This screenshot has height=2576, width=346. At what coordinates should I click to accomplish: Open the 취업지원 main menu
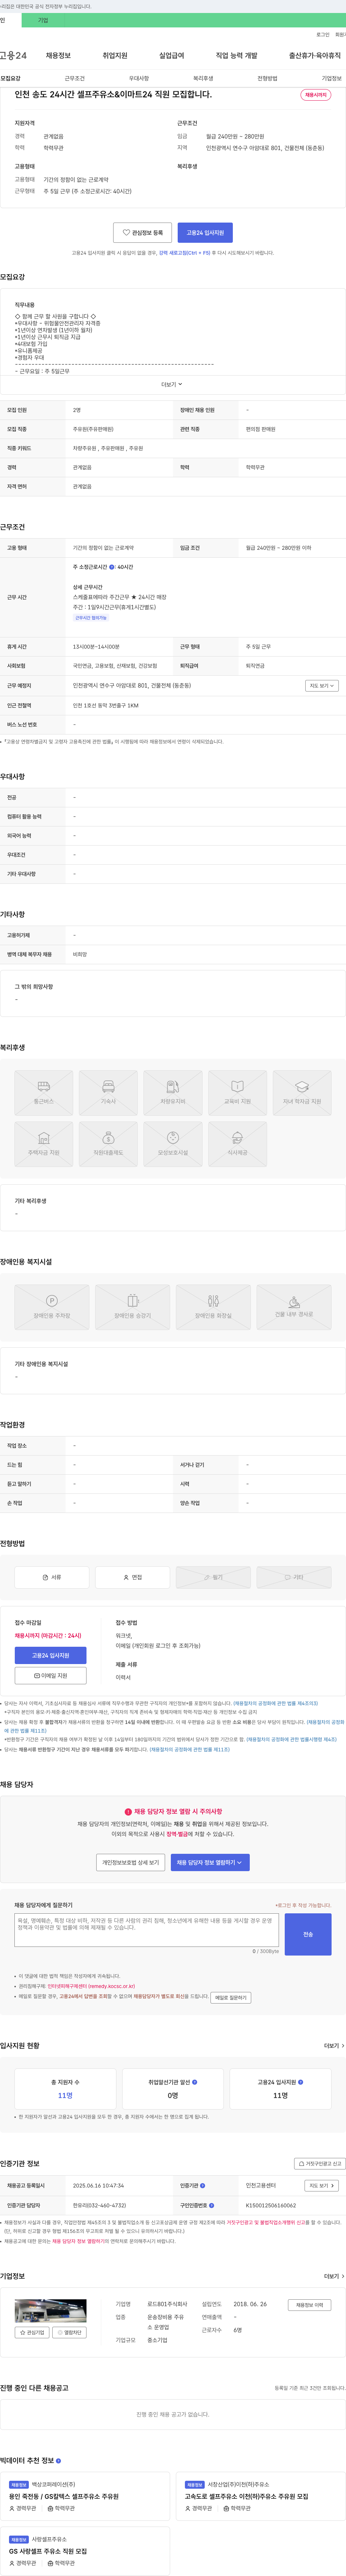[115, 56]
